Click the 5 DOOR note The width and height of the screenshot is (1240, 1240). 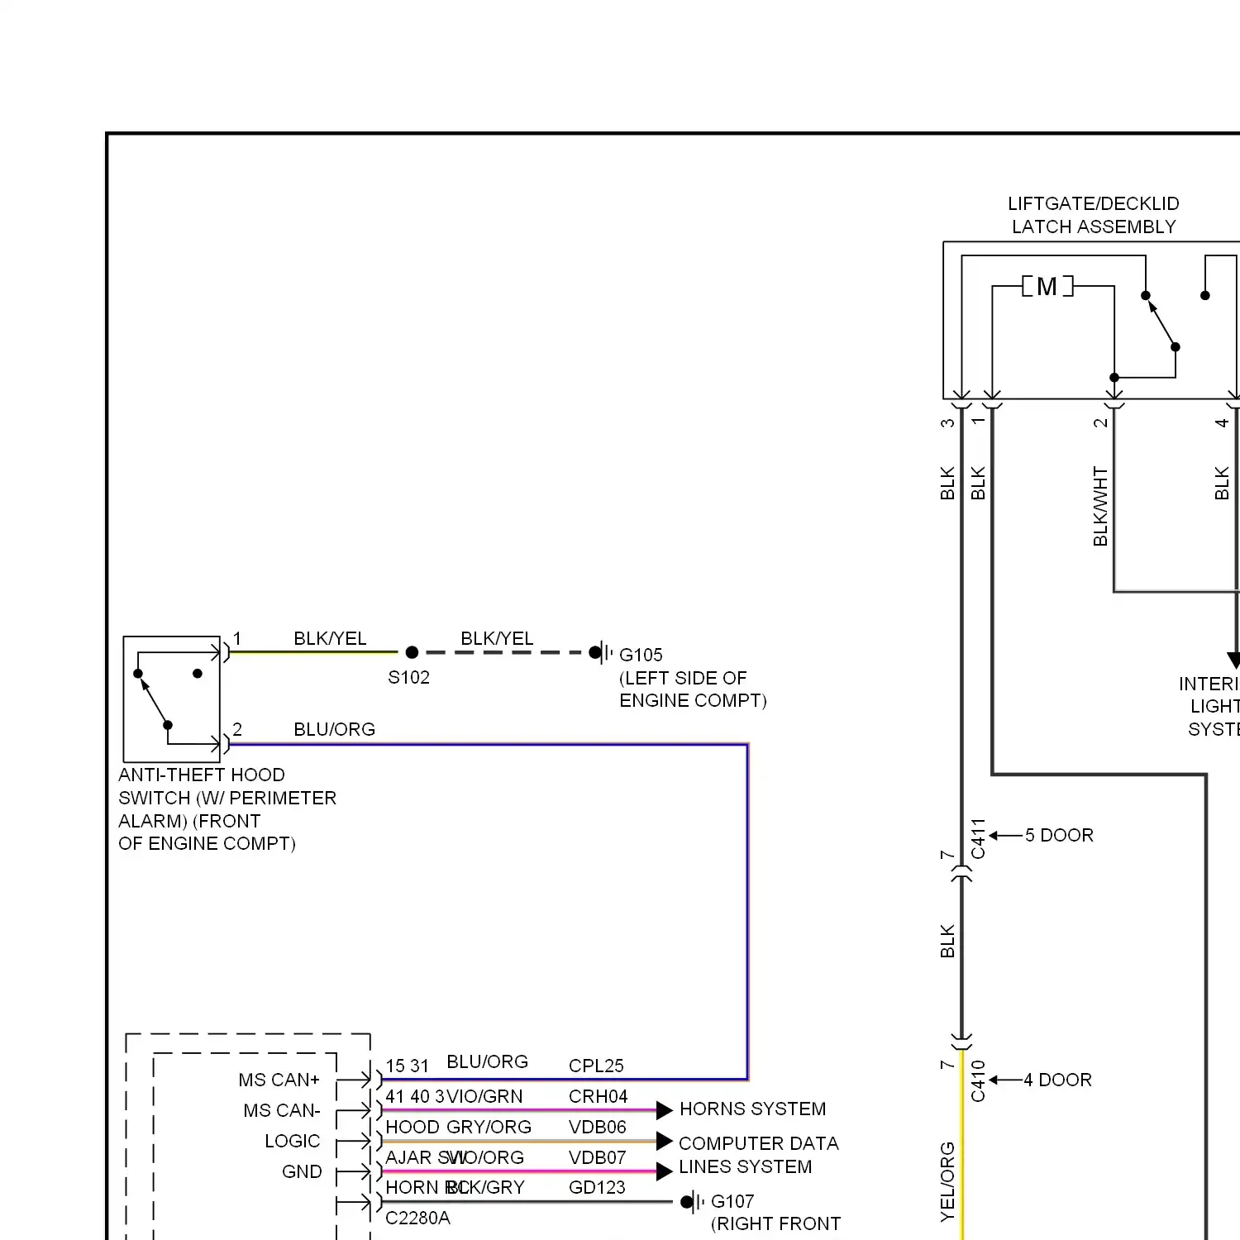point(1059,835)
